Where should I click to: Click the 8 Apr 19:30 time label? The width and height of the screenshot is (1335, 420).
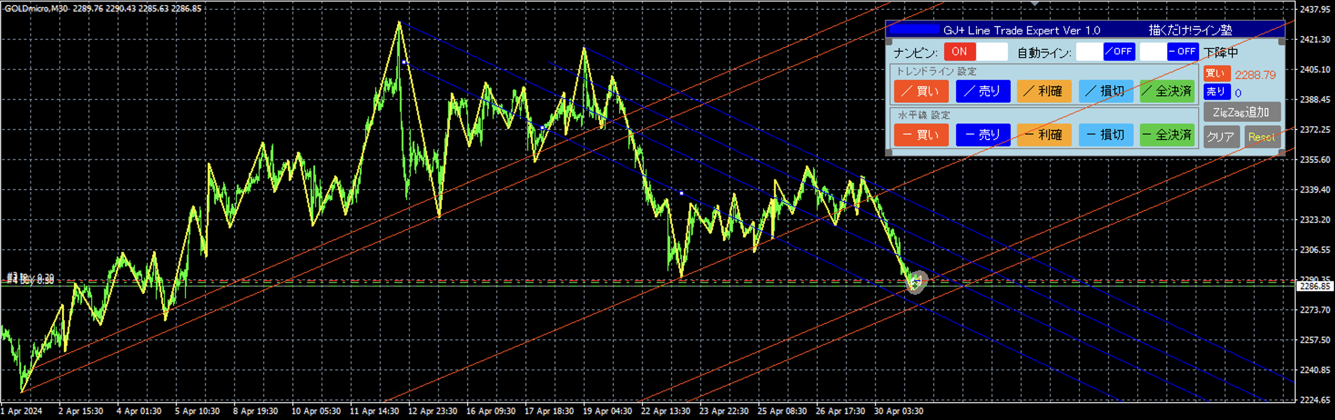point(255,411)
